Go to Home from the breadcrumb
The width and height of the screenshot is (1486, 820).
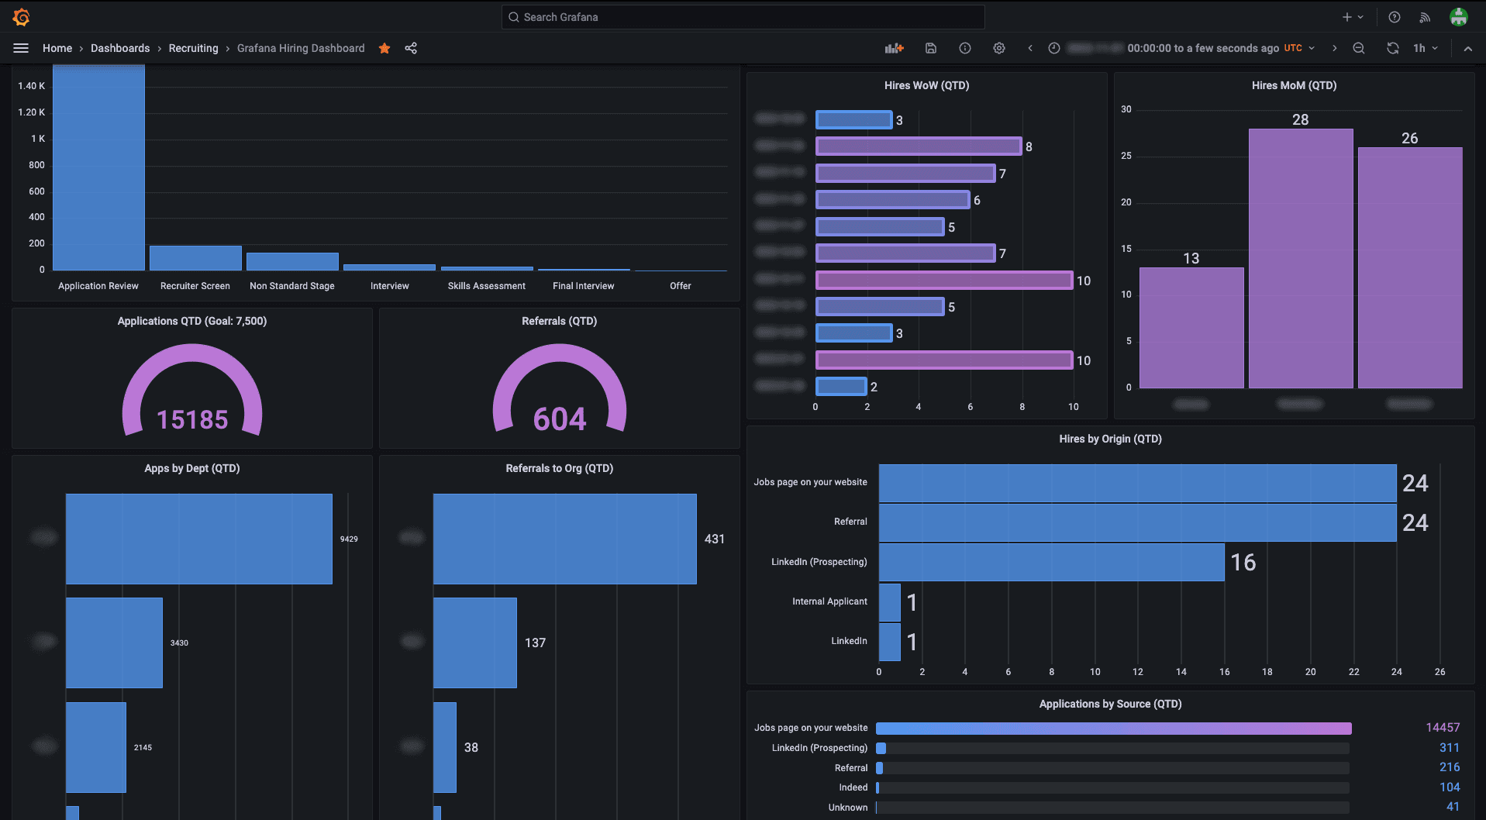pos(57,48)
